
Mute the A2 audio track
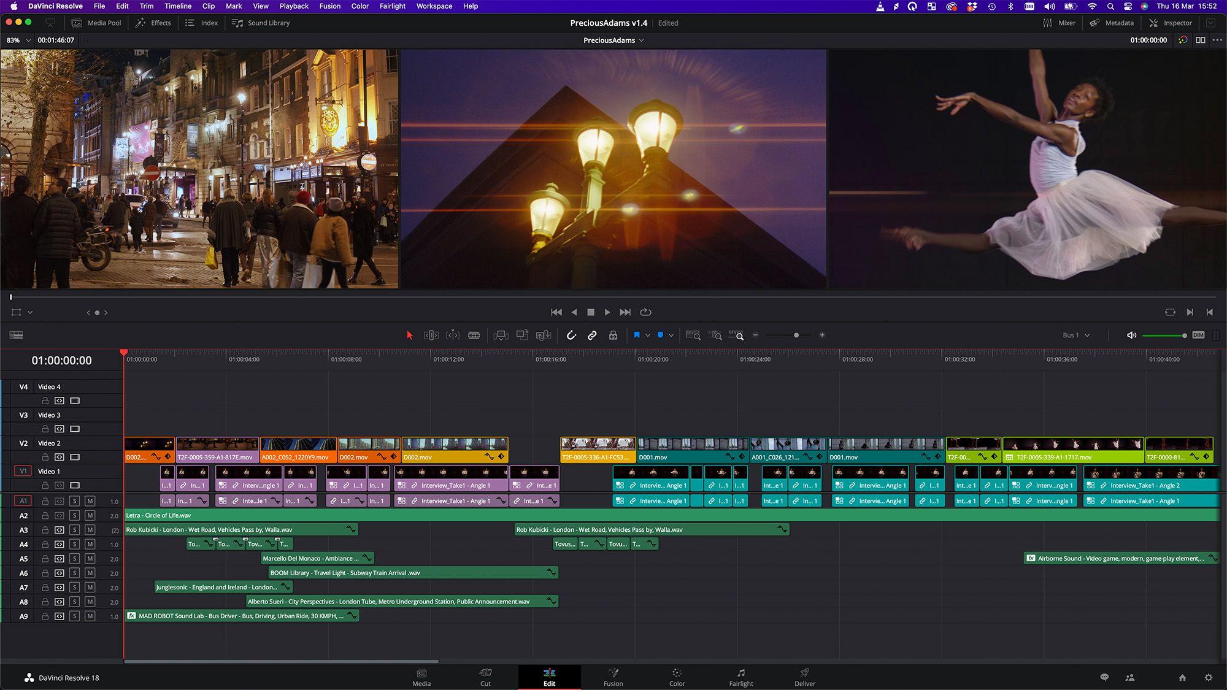click(x=90, y=515)
